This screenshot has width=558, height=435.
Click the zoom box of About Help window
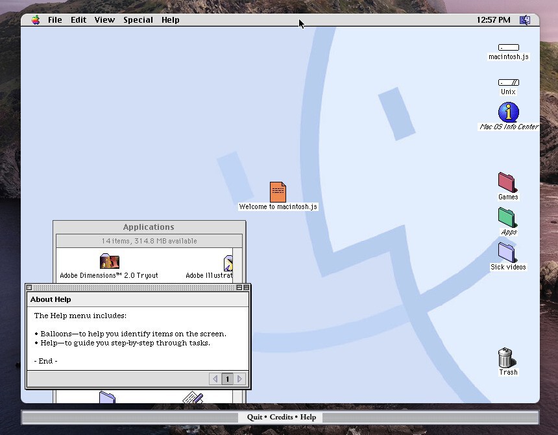coord(239,288)
